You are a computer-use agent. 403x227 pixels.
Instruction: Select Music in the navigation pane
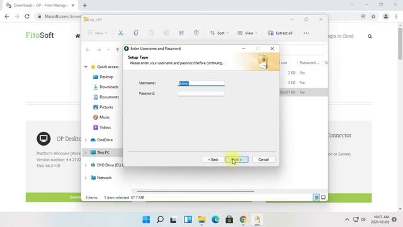pyautogui.click(x=105, y=117)
